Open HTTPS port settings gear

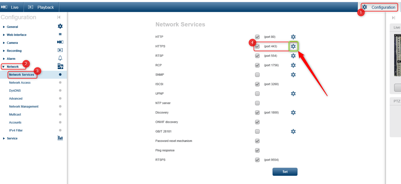coord(293,46)
